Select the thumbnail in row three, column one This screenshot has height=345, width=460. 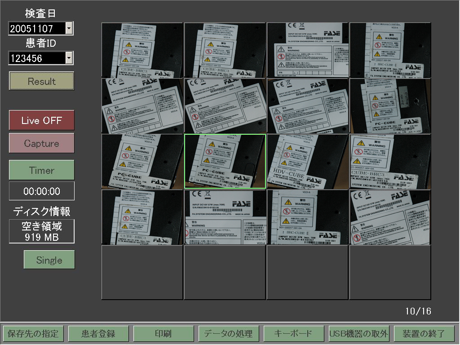(142, 161)
